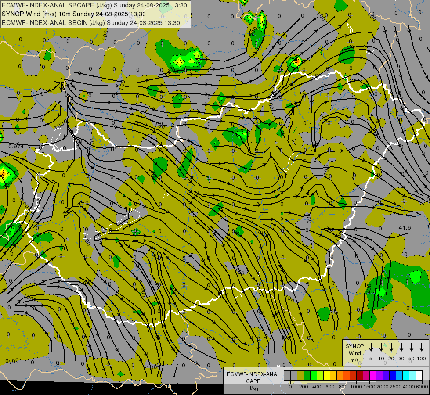
Task: Click the 30 label under wind arrow
Action: 401,359
